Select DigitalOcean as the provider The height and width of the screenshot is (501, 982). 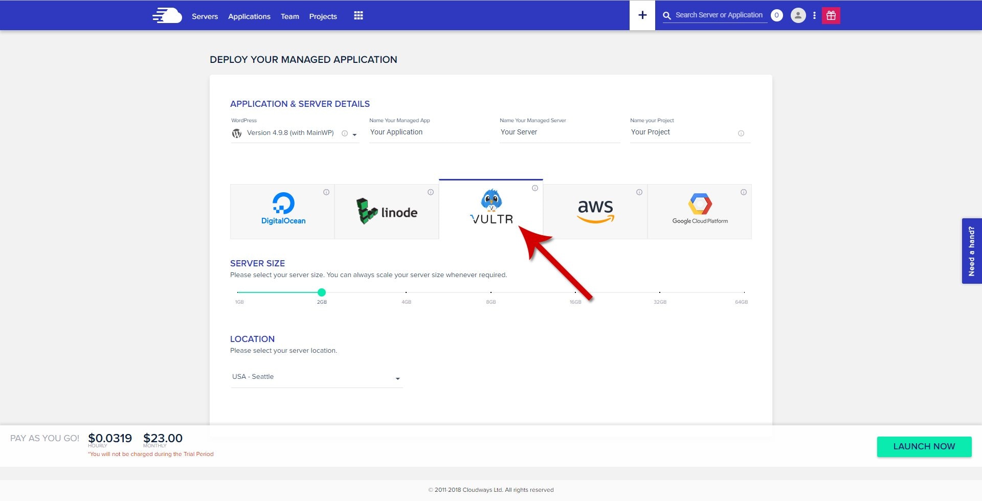click(282, 211)
